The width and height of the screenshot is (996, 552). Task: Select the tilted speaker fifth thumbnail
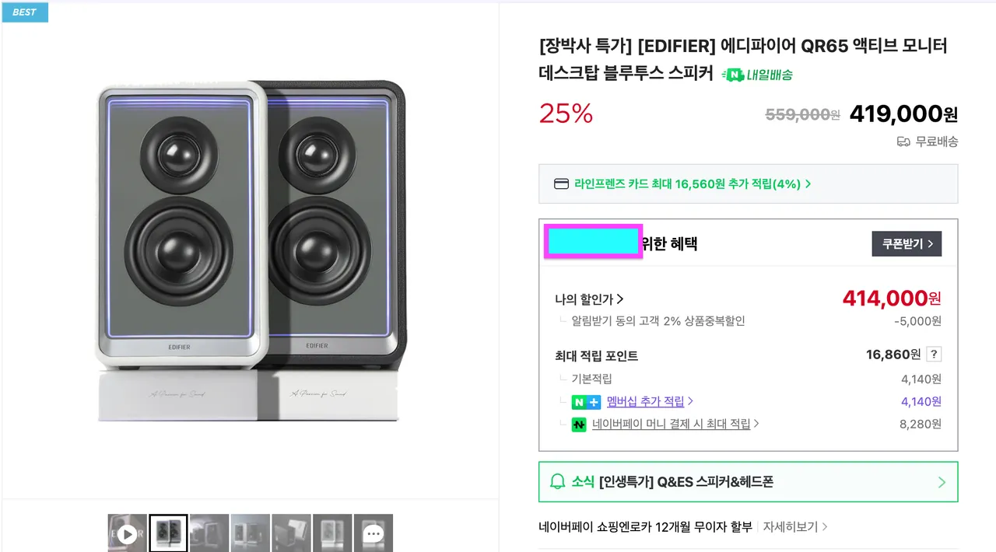click(x=291, y=533)
